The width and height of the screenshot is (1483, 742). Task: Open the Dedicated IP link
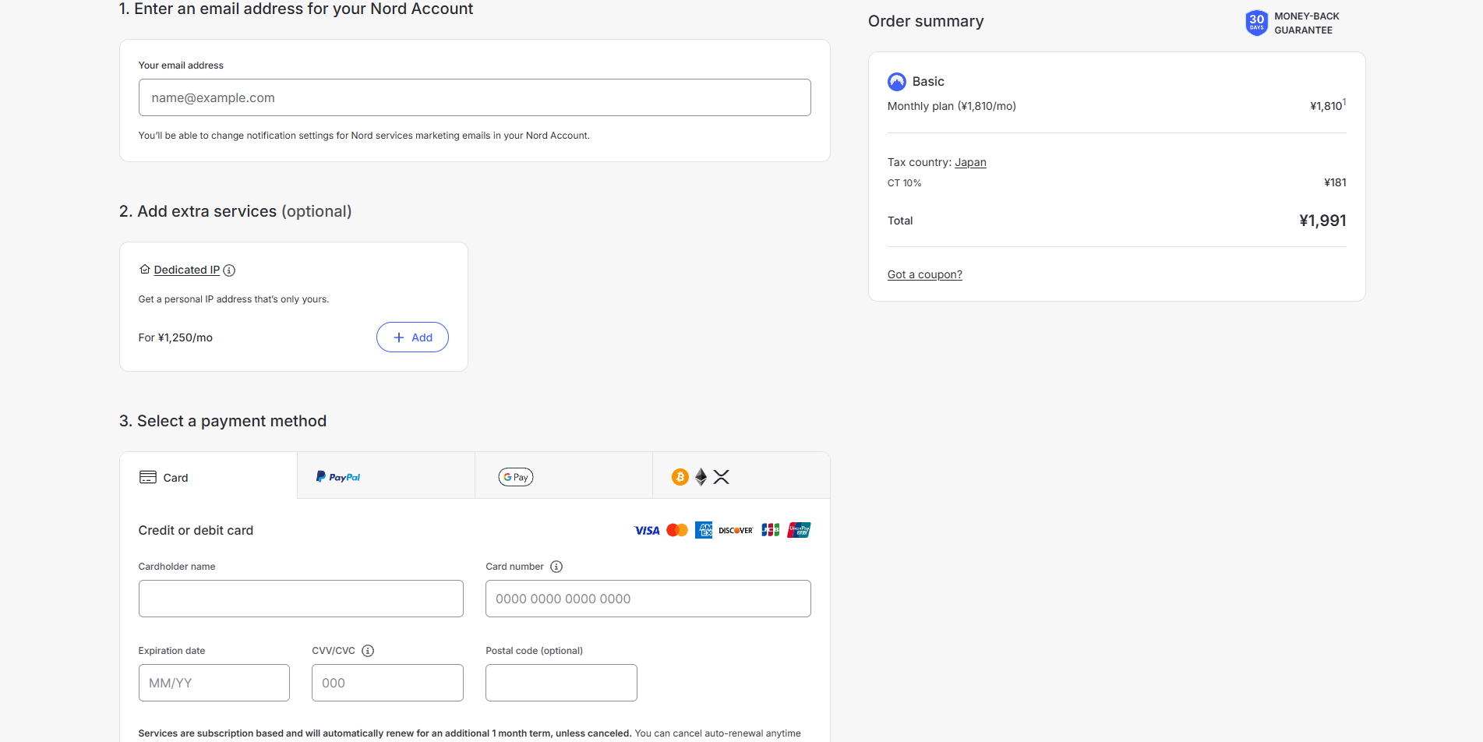coord(187,270)
